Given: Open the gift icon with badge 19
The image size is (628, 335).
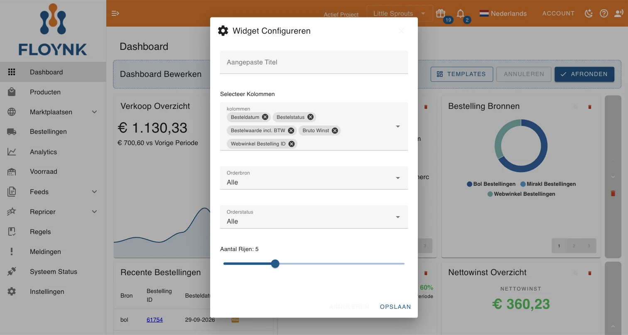Looking at the screenshot, I should click(441, 13).
